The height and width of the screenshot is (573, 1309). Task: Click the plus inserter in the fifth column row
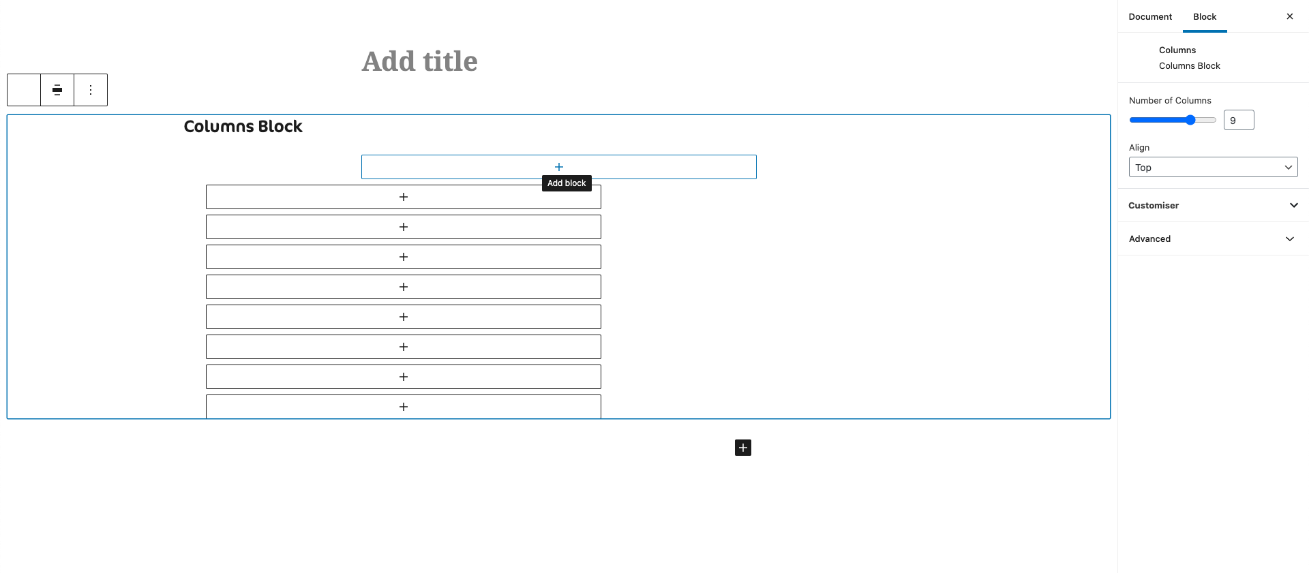coord(404,316)
